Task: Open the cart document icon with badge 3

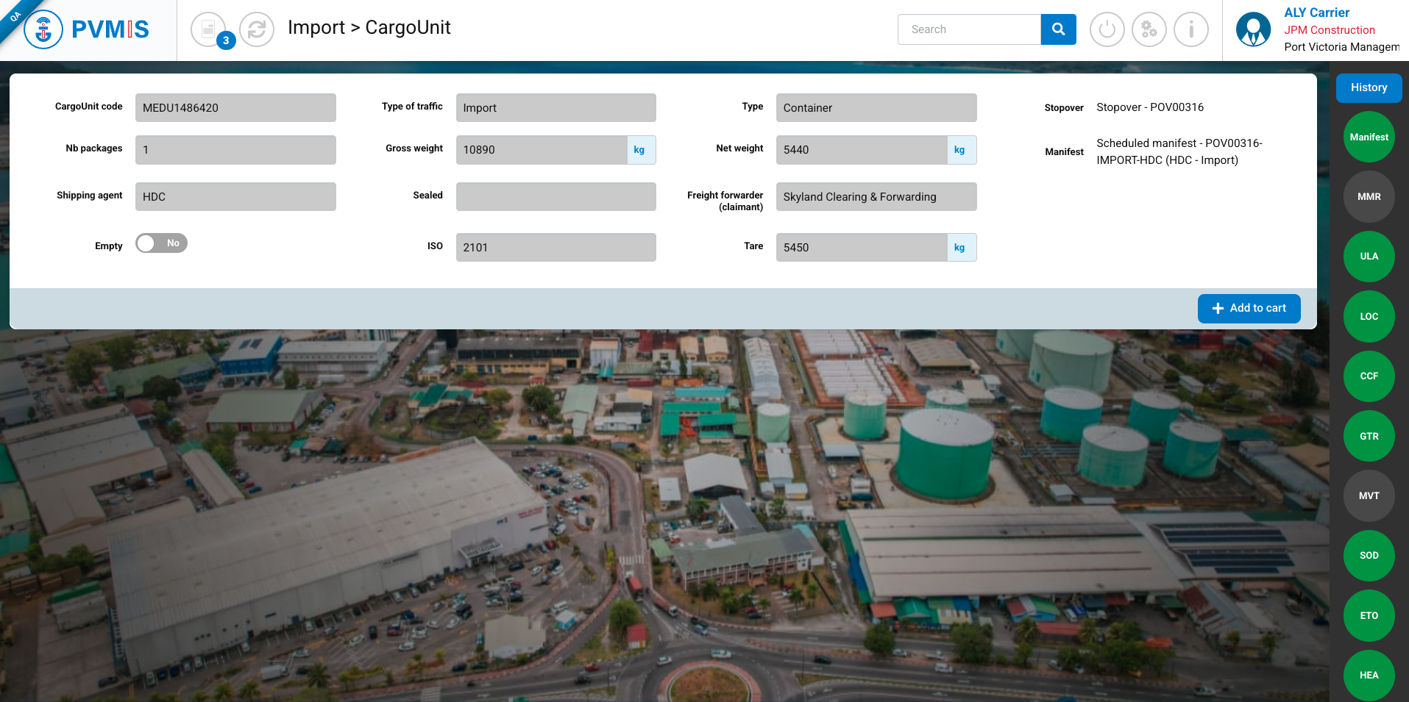Action: (x=209, y=29)
